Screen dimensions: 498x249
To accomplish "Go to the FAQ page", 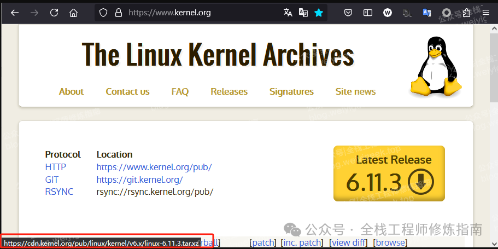I will click(x=180, y=91).
